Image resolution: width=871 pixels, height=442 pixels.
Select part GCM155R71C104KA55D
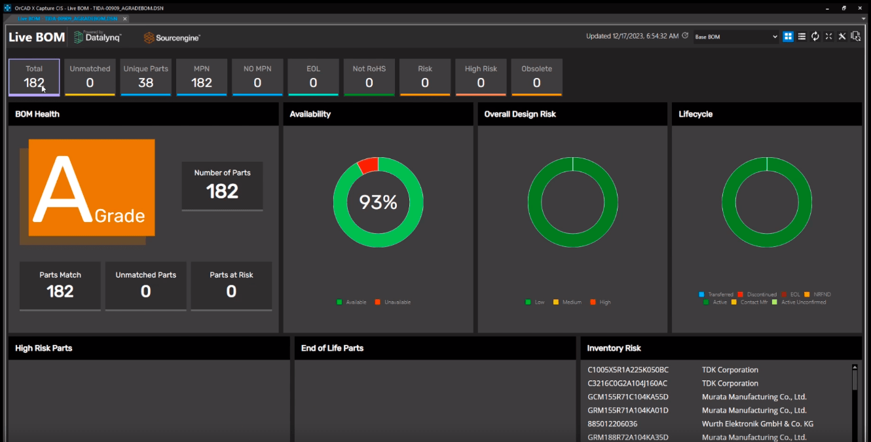tap(628, 397)
